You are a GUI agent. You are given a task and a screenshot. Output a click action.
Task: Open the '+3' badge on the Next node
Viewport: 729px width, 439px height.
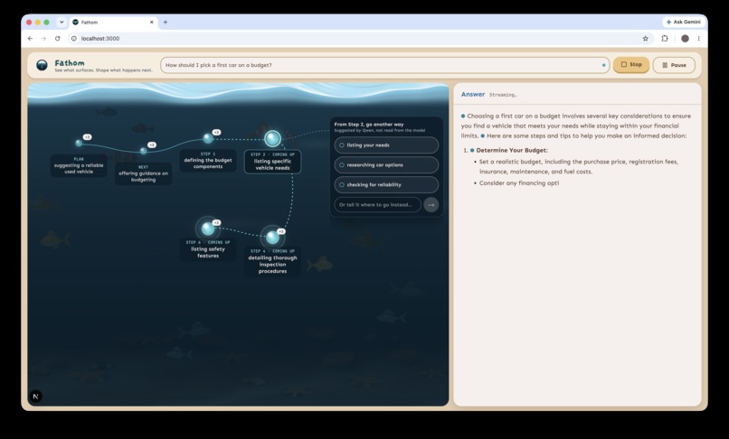coord(152,145)
